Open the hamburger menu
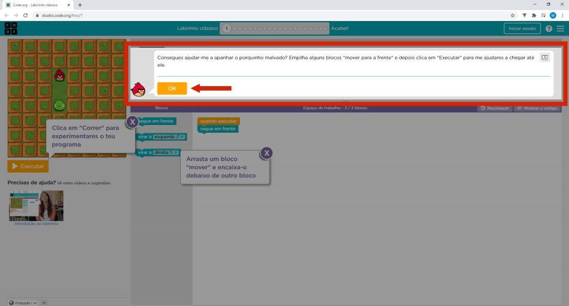The image size is (569, 306). tap(561, 28)
